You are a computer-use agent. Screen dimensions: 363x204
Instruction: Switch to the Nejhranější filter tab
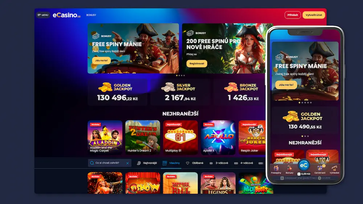coord(147,163)
